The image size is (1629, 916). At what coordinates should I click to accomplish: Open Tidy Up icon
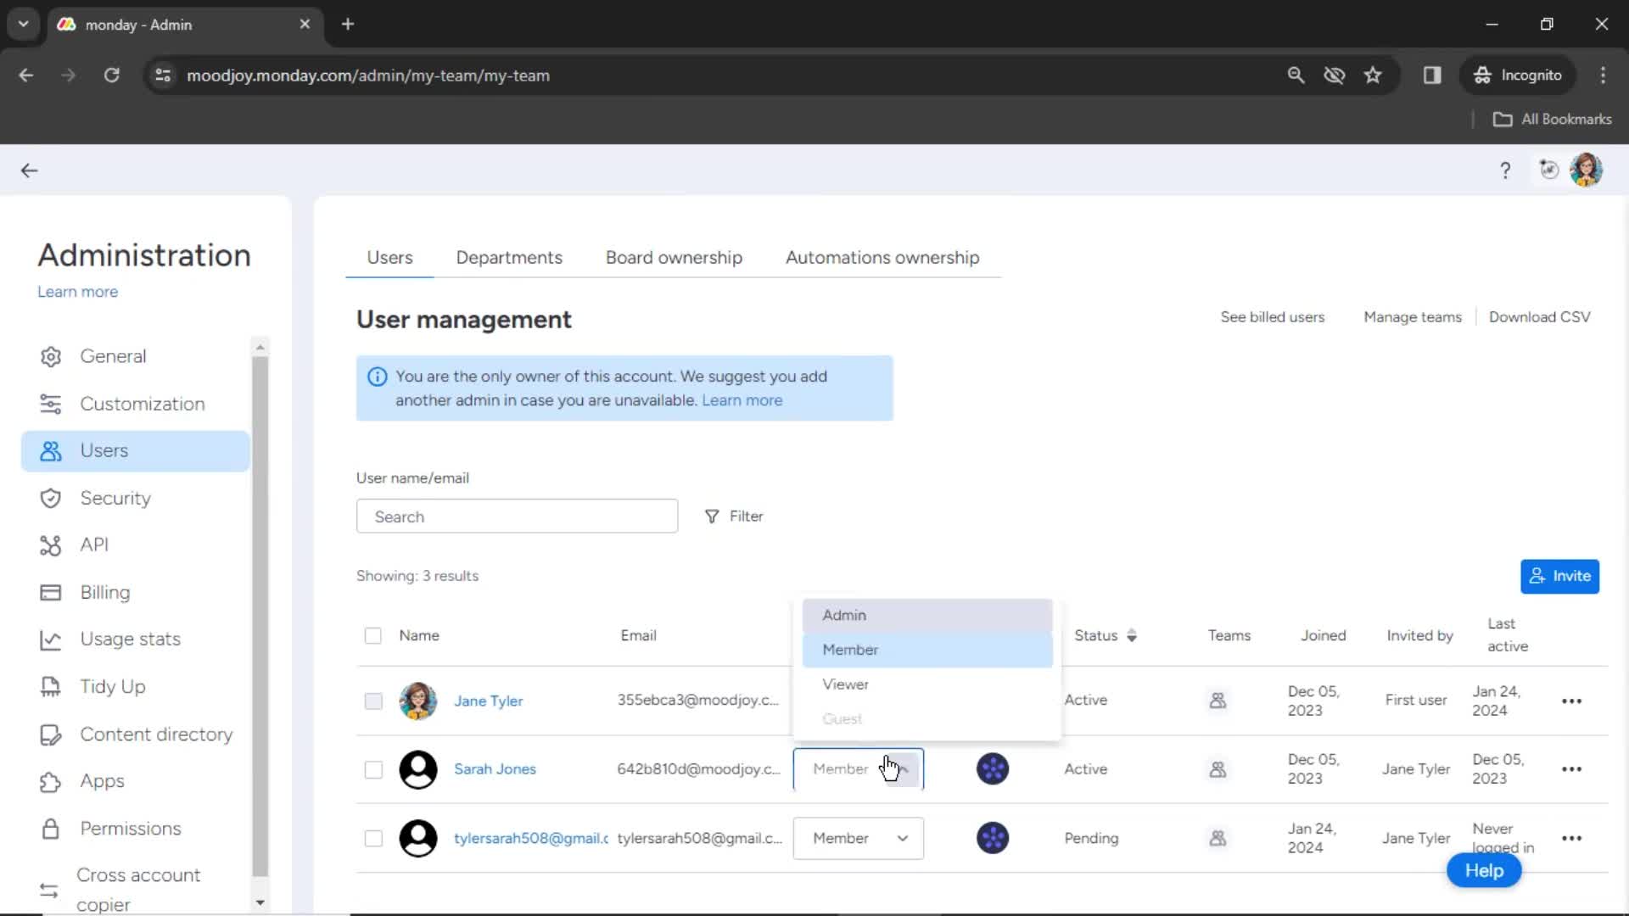51,687
